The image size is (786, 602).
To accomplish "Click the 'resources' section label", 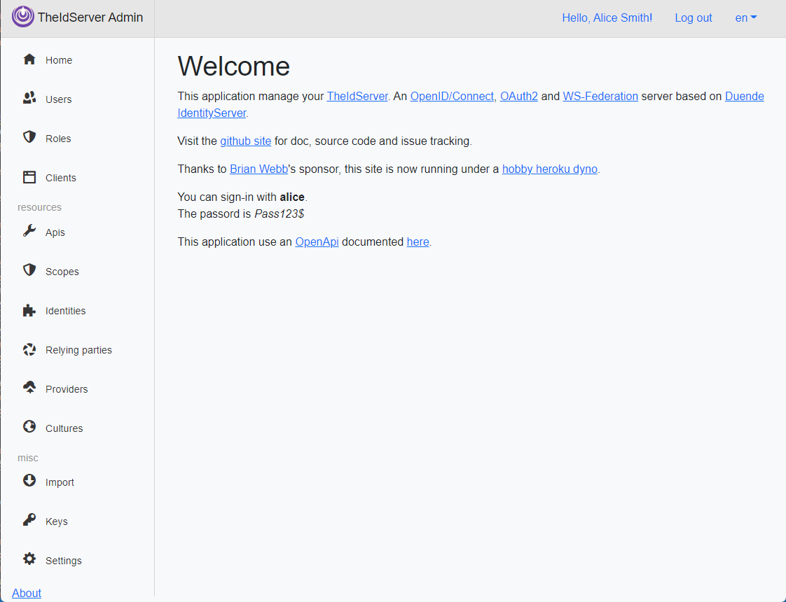I will pos(40,207).
